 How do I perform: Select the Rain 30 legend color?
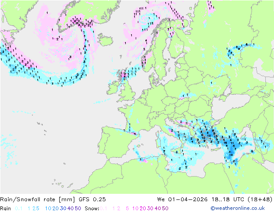63,209
